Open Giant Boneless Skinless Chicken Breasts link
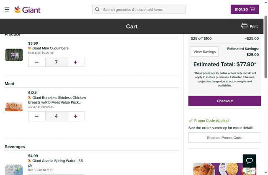 [x=57, y=100]
